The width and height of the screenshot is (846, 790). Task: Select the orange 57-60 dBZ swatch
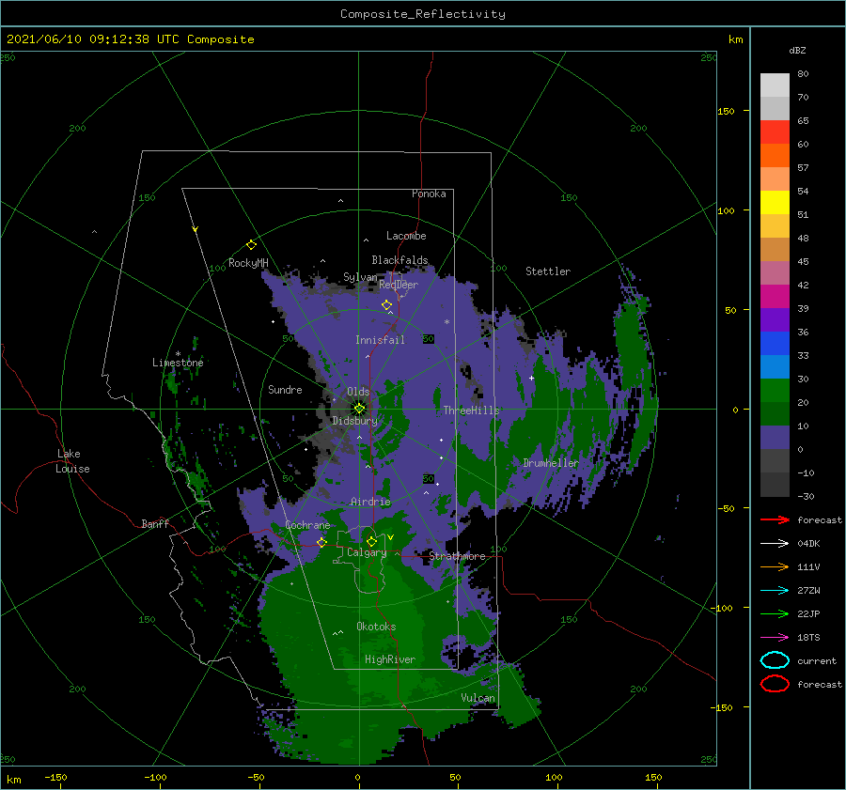tap(775, 155)
